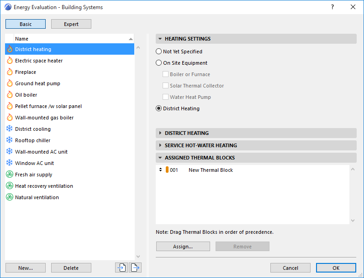Select Pellet furnace /w solar panel
This screenshot has height=278, width=364.
tap(69, 106)
